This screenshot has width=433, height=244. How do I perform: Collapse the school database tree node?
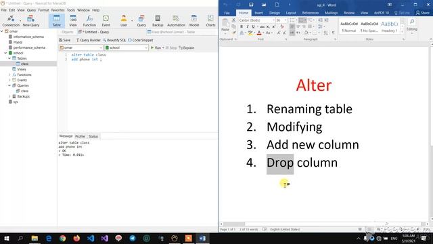pyautogui.click(x=5, y=53)
